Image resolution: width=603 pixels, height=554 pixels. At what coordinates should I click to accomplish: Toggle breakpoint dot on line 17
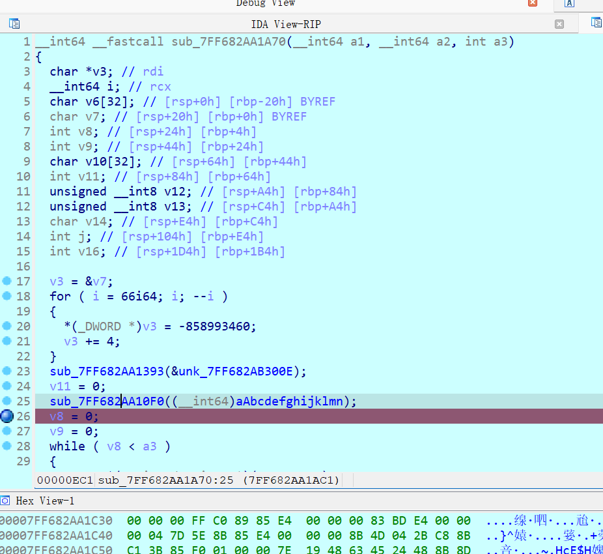click(x=7, y=281)
